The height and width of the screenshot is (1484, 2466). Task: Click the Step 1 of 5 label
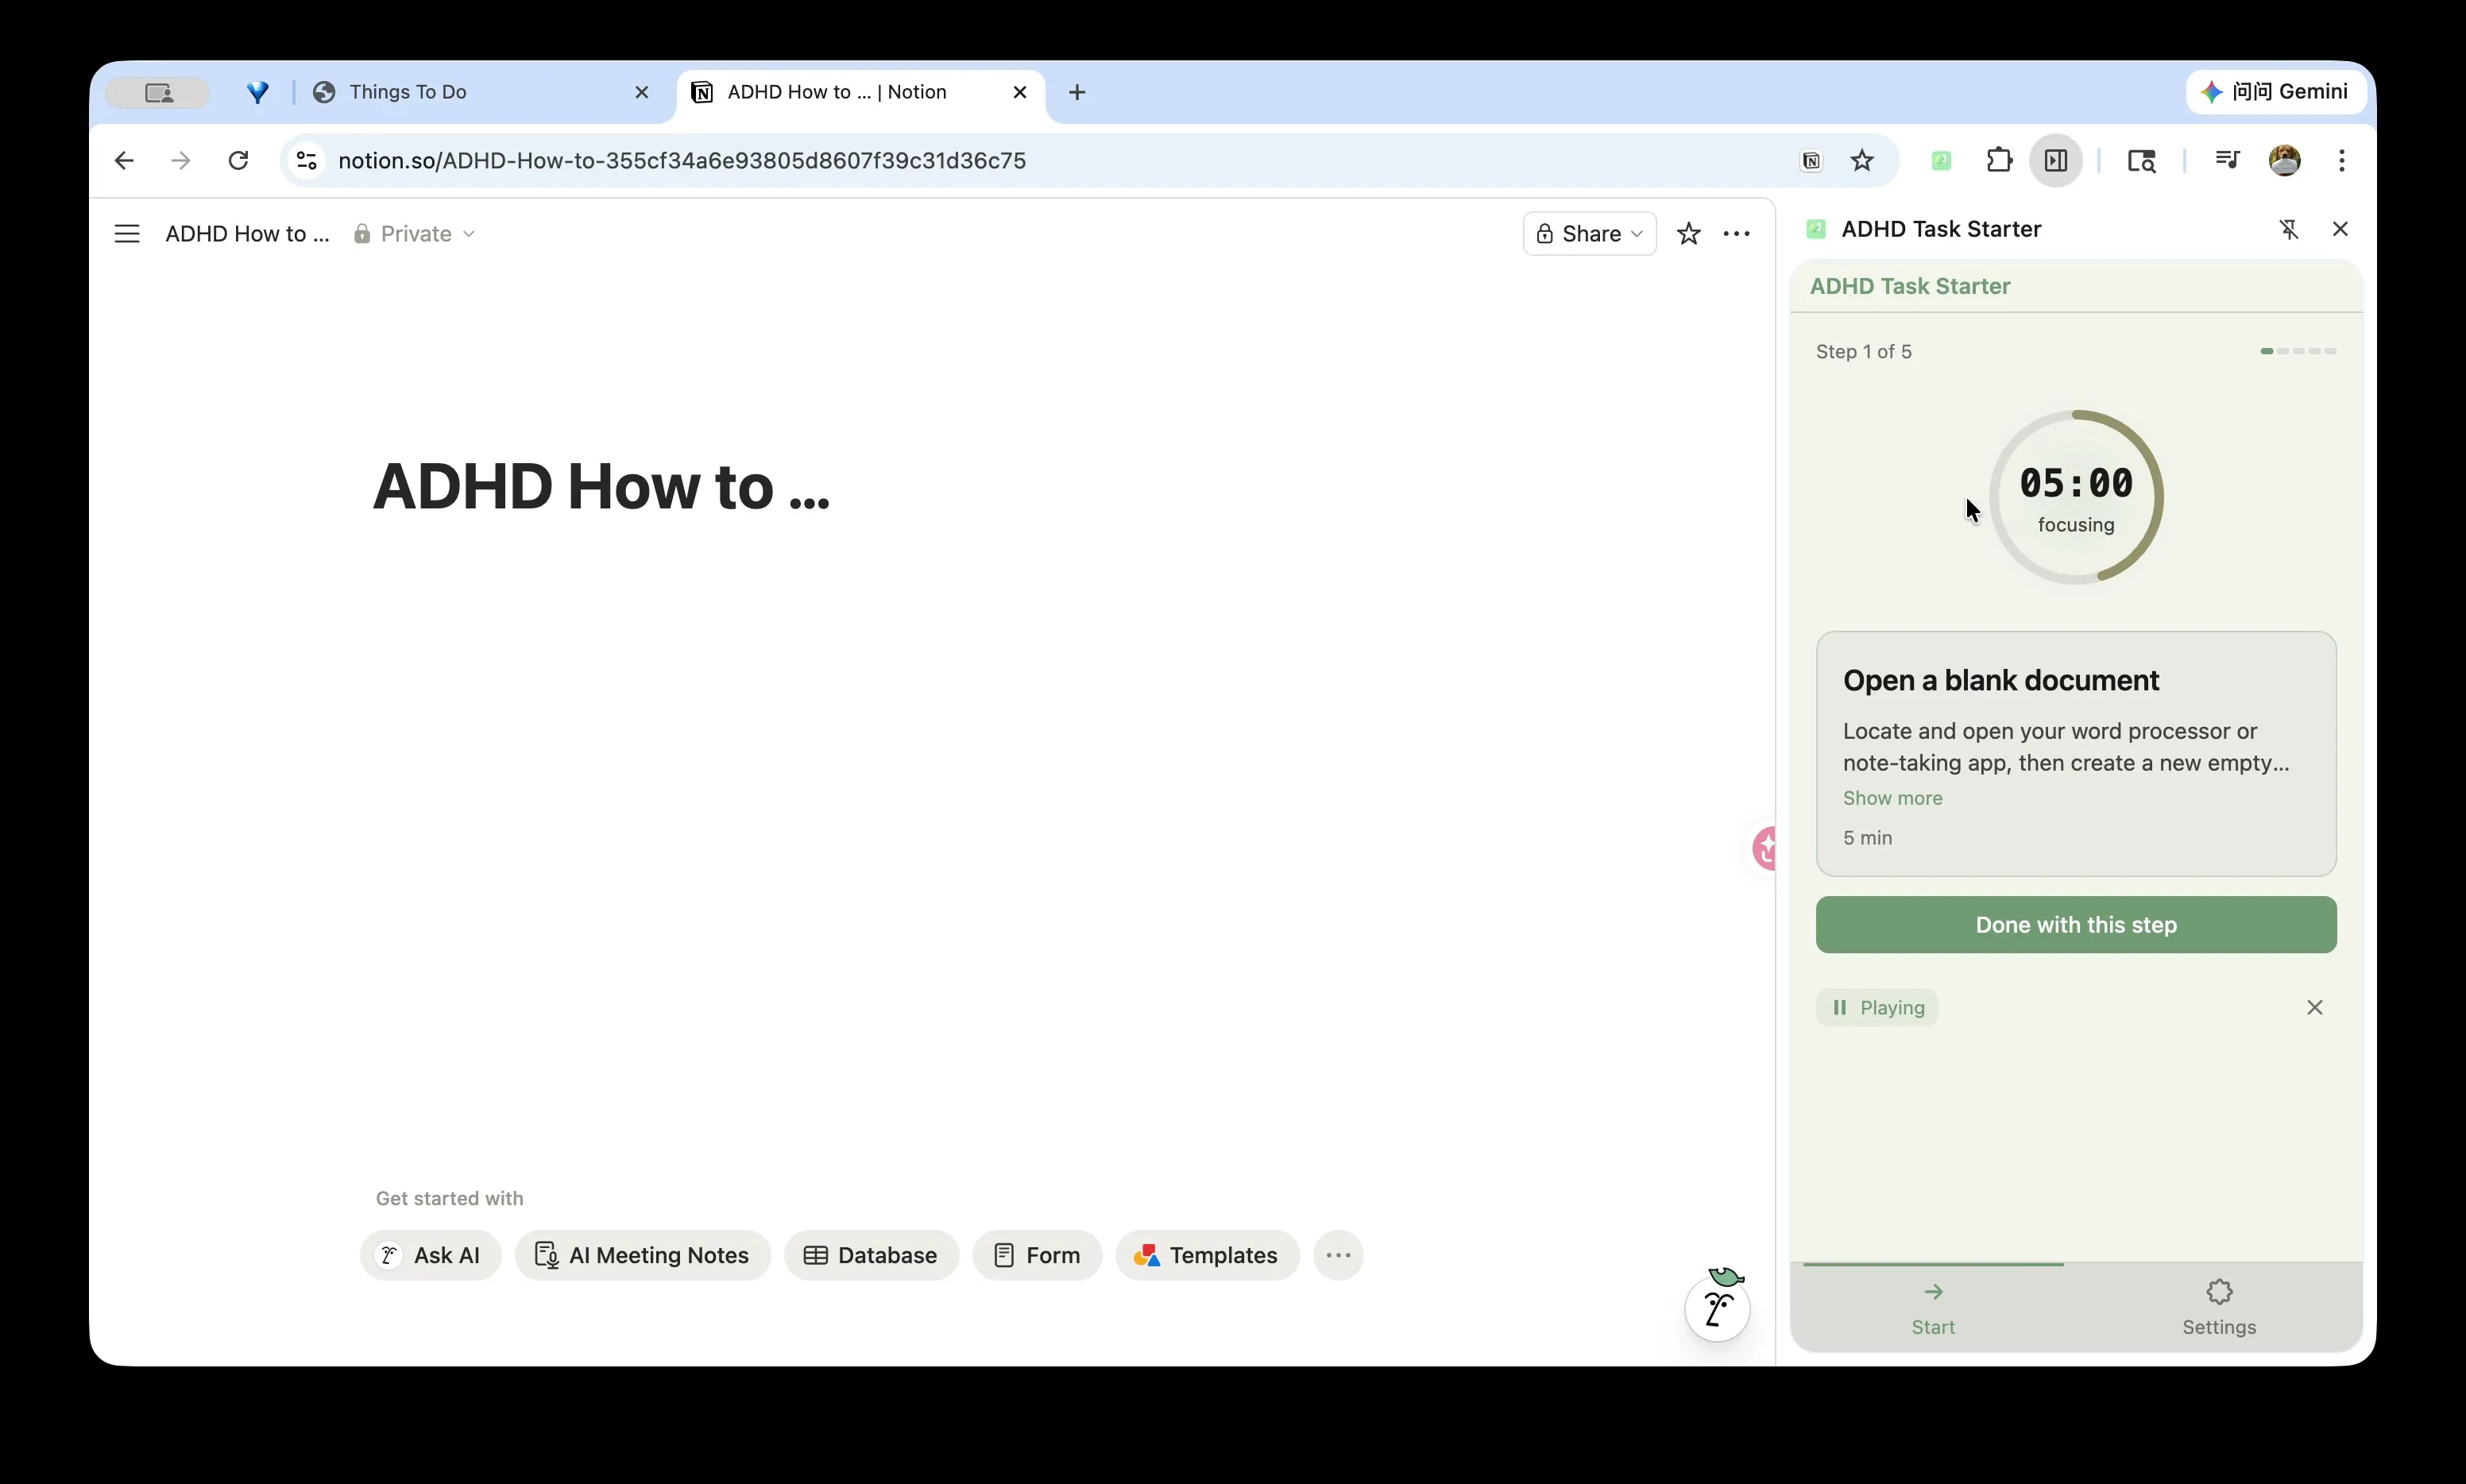click(x=1863, y=352)
